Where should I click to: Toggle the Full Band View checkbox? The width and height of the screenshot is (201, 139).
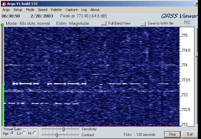pyautogui.click(x=104, y=23)
